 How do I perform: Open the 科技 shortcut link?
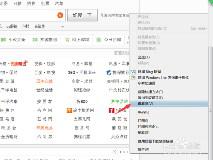26,26
